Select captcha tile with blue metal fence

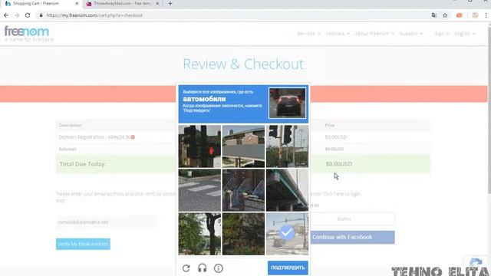coord(243,190)
